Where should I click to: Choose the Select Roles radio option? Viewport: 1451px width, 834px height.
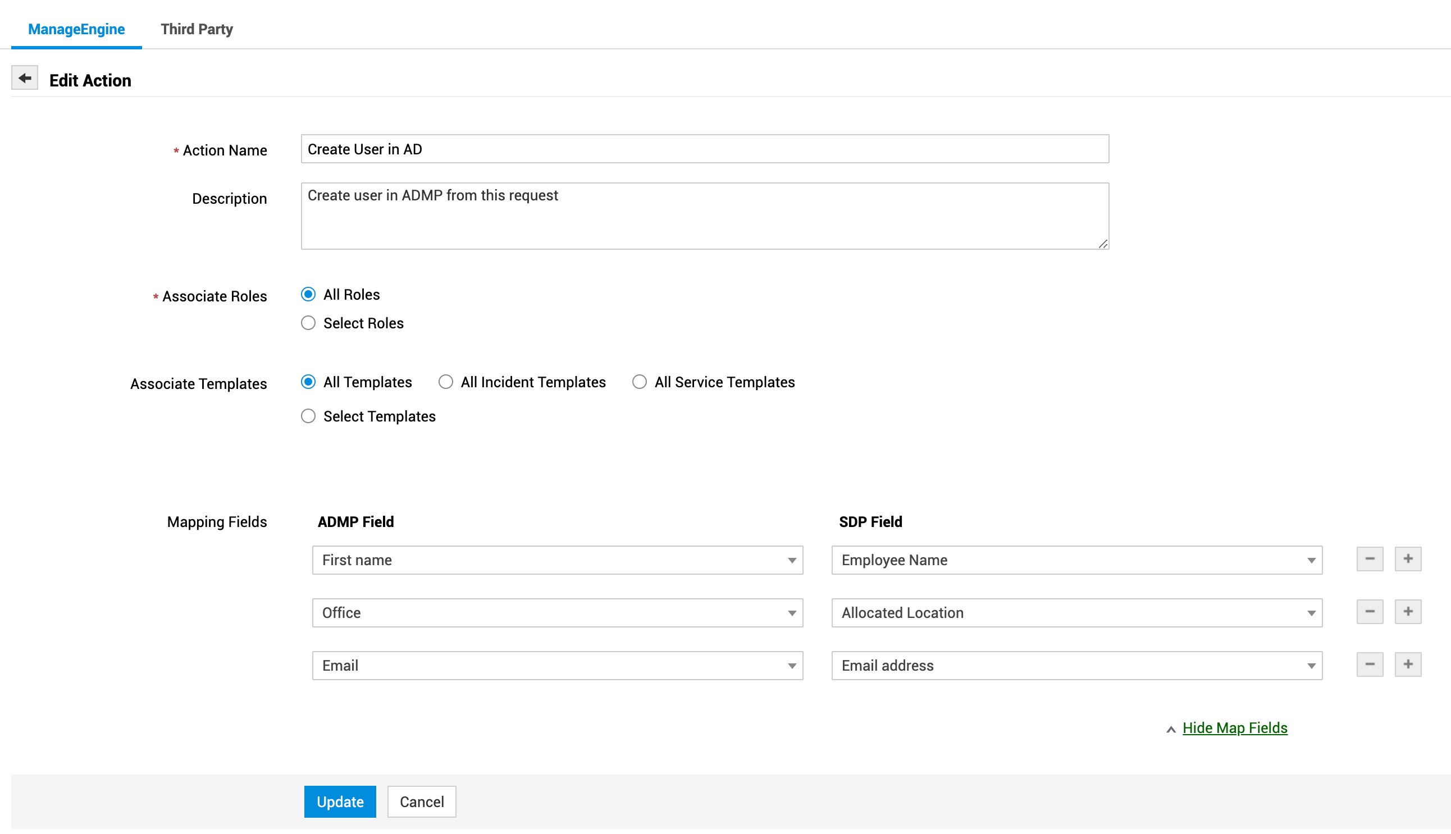pyautogui.click(x=308, y=323)
